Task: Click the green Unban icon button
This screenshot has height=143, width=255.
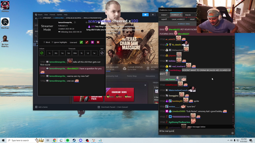Action: (41, 53)
